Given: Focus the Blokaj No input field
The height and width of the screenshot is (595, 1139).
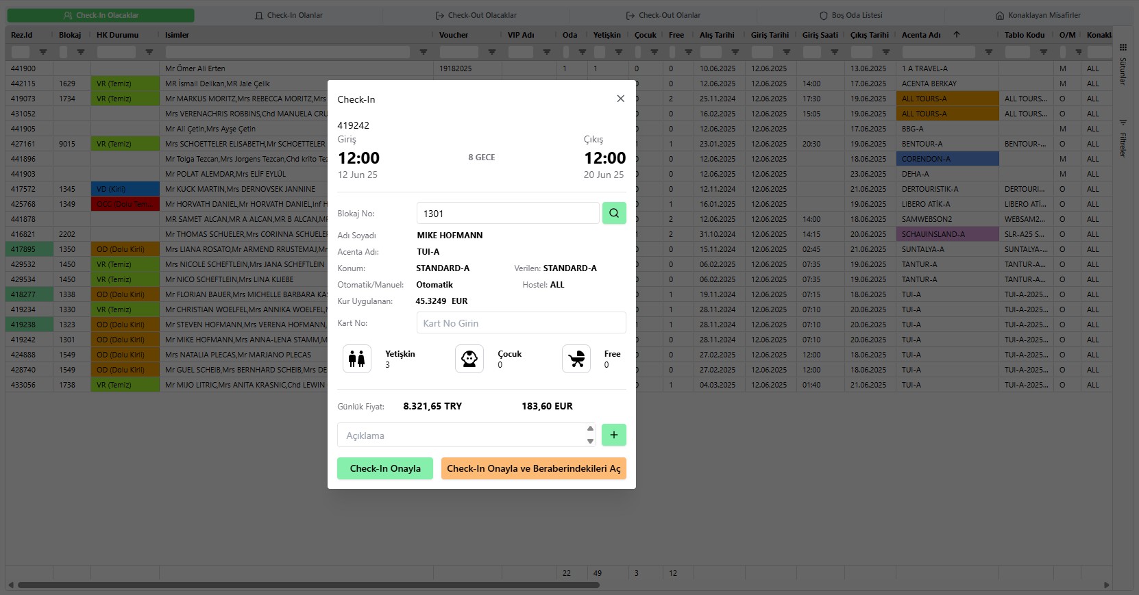Looking at the screenshot, I should (508, 213).
